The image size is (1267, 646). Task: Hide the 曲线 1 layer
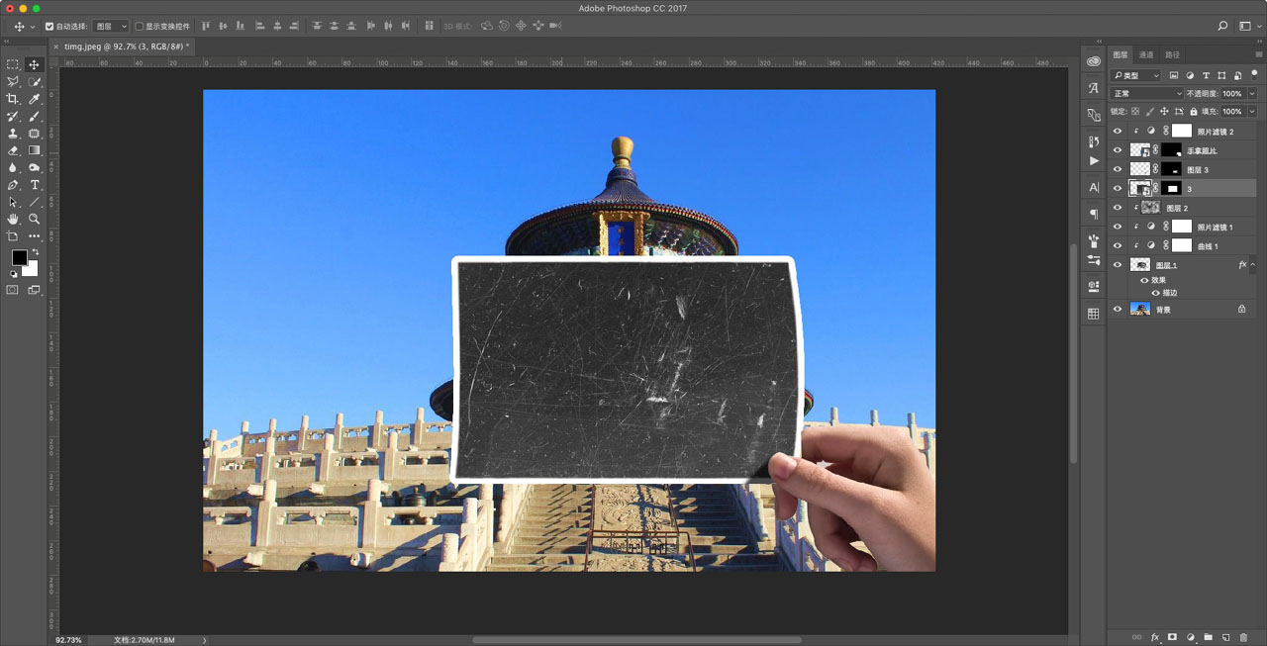pos(1118,245)
